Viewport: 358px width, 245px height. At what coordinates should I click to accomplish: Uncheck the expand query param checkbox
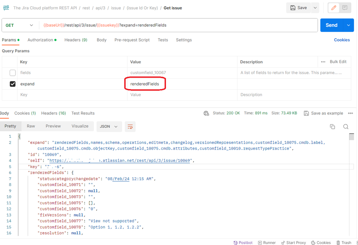tap(13, 84)
